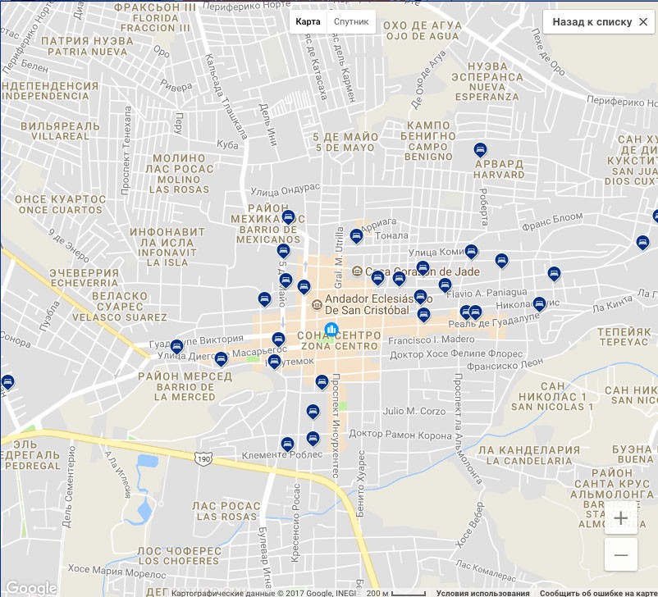Select hotel marker beside Улица Коми label
Viewport: 658px width, 597px height.
(471, 251)
